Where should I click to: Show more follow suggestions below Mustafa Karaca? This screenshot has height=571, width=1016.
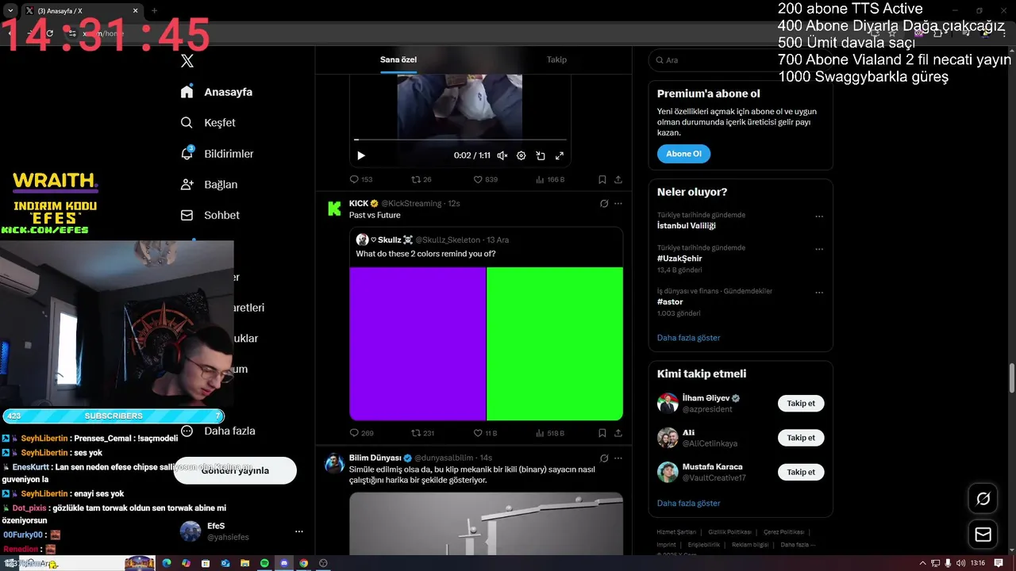point(689,504)
